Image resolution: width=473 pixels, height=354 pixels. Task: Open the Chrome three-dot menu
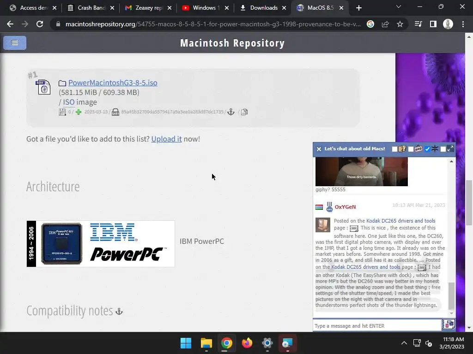pos(463,24)
